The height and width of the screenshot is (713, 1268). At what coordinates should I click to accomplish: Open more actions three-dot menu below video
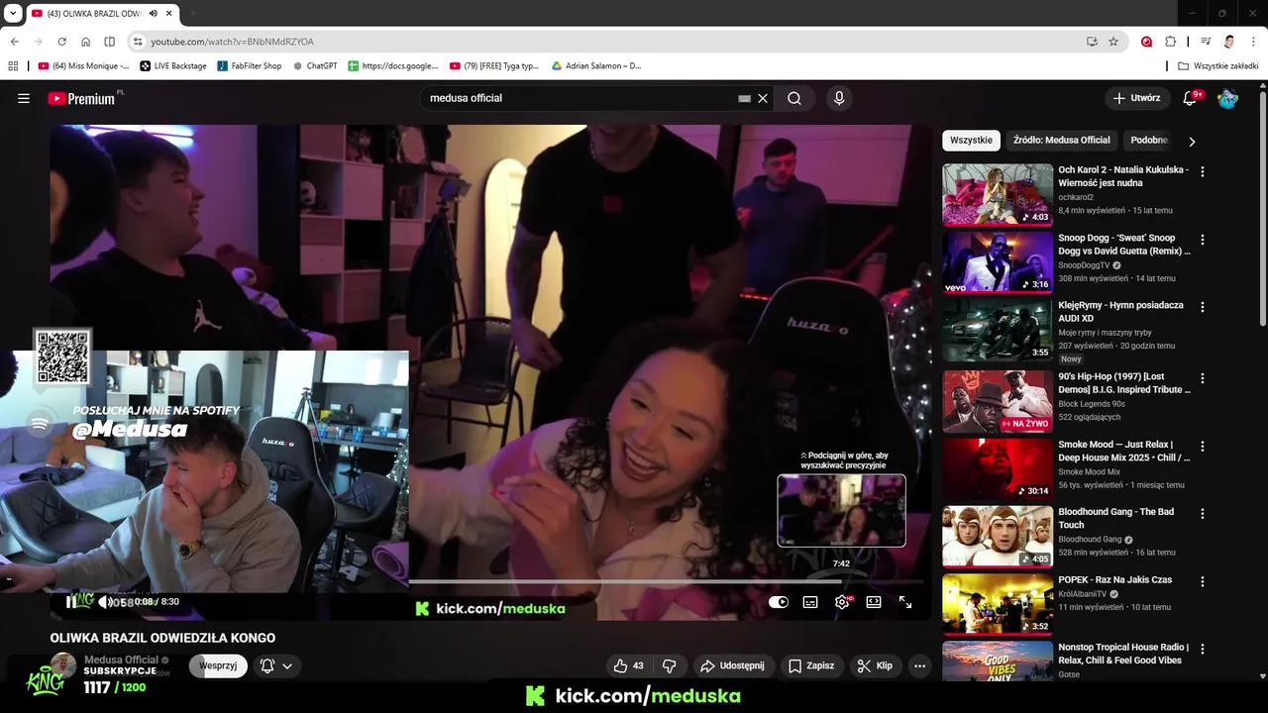(919, 665)
